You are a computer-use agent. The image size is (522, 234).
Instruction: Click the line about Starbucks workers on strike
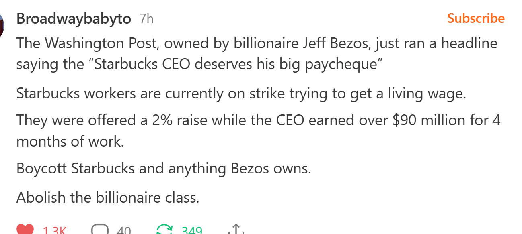[241, 94]
